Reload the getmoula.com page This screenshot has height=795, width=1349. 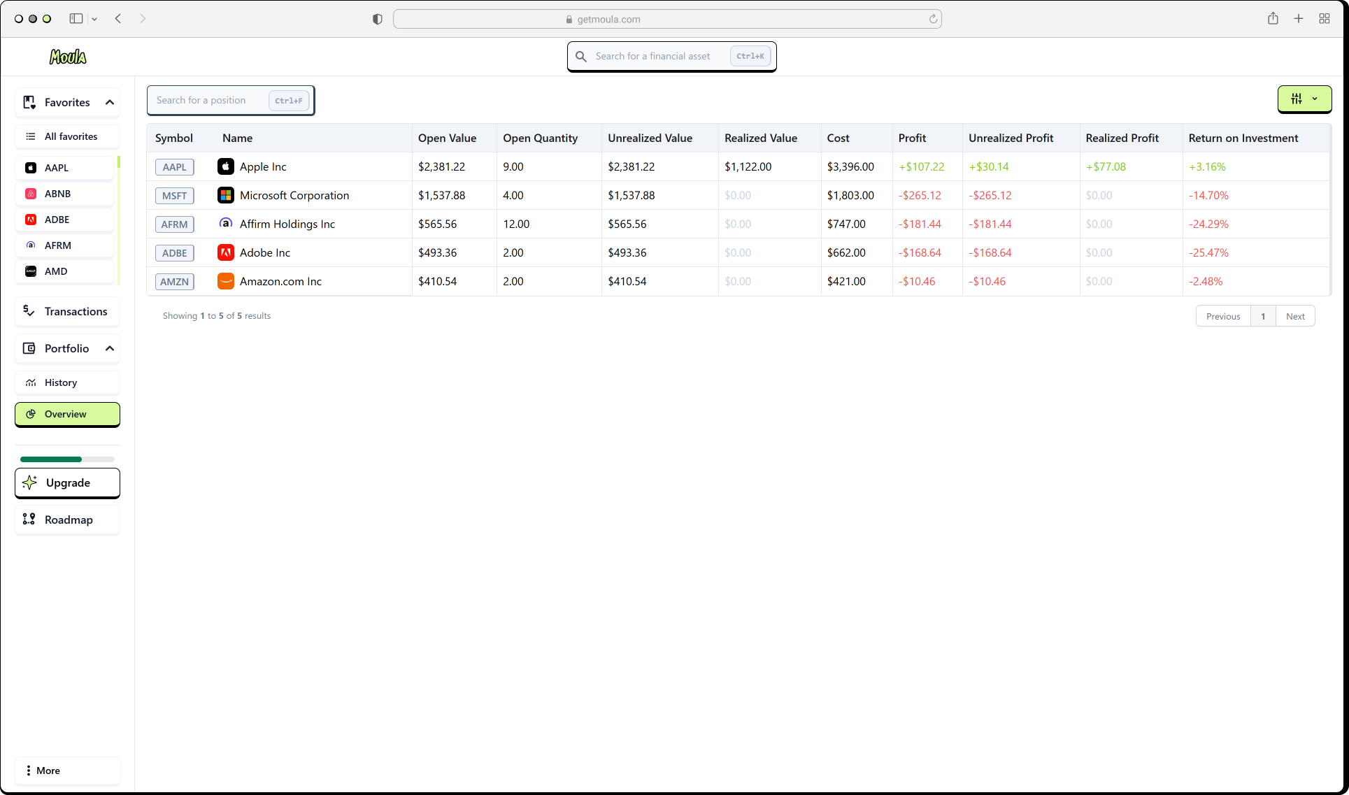[933, 19]
